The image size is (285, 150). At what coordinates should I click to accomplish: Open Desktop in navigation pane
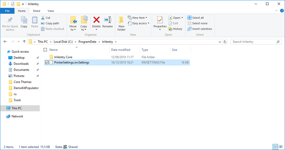coord(19,58)
